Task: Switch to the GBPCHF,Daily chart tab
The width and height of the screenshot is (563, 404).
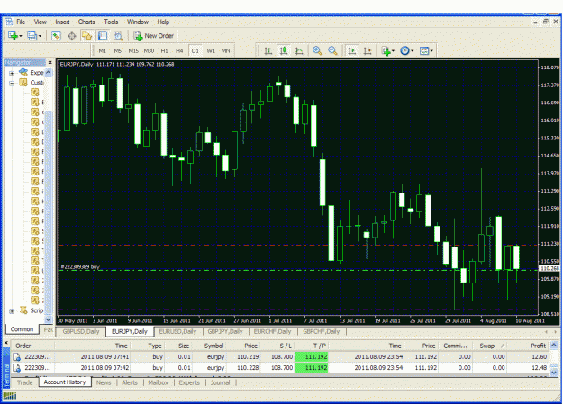Action: tap(322, 331)
